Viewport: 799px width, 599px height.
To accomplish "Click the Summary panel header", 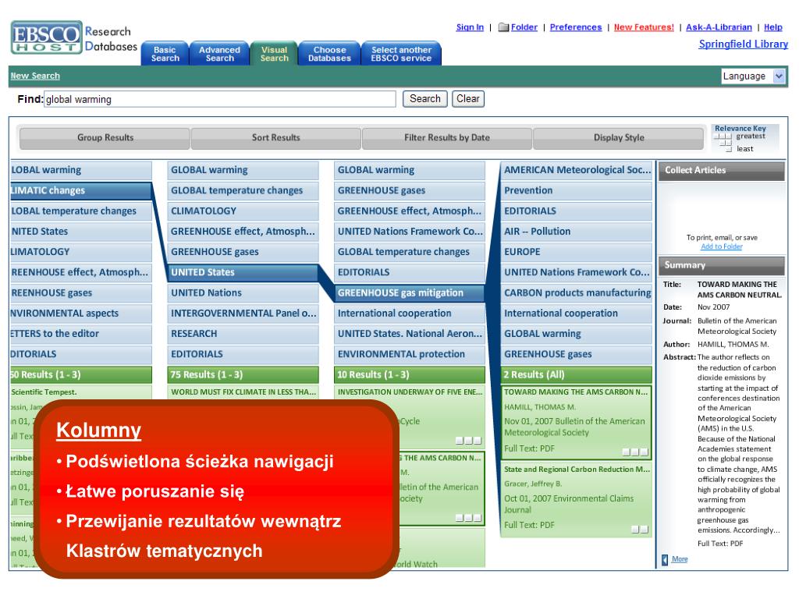I will click(x=721, y=266).
